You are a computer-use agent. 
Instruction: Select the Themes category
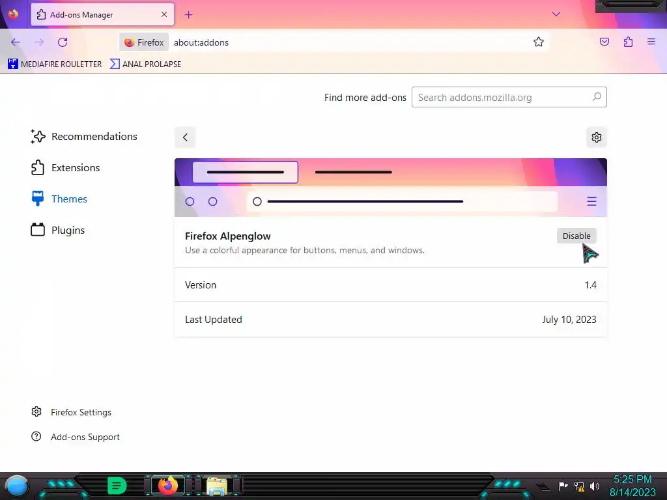59,199
